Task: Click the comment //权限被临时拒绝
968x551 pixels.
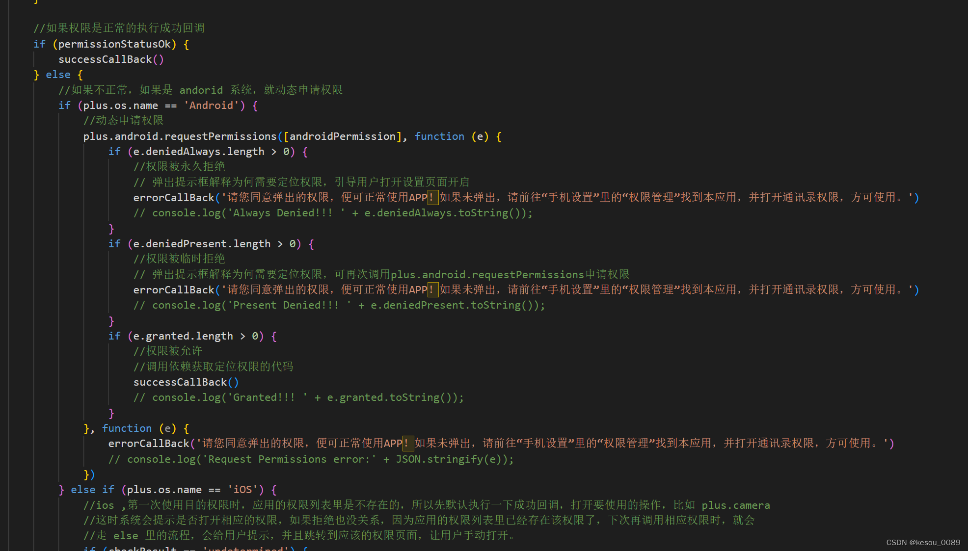Action: click(179, 259)
